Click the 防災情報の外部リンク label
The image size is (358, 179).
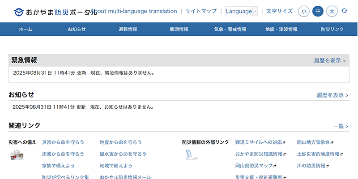(205, 142)
